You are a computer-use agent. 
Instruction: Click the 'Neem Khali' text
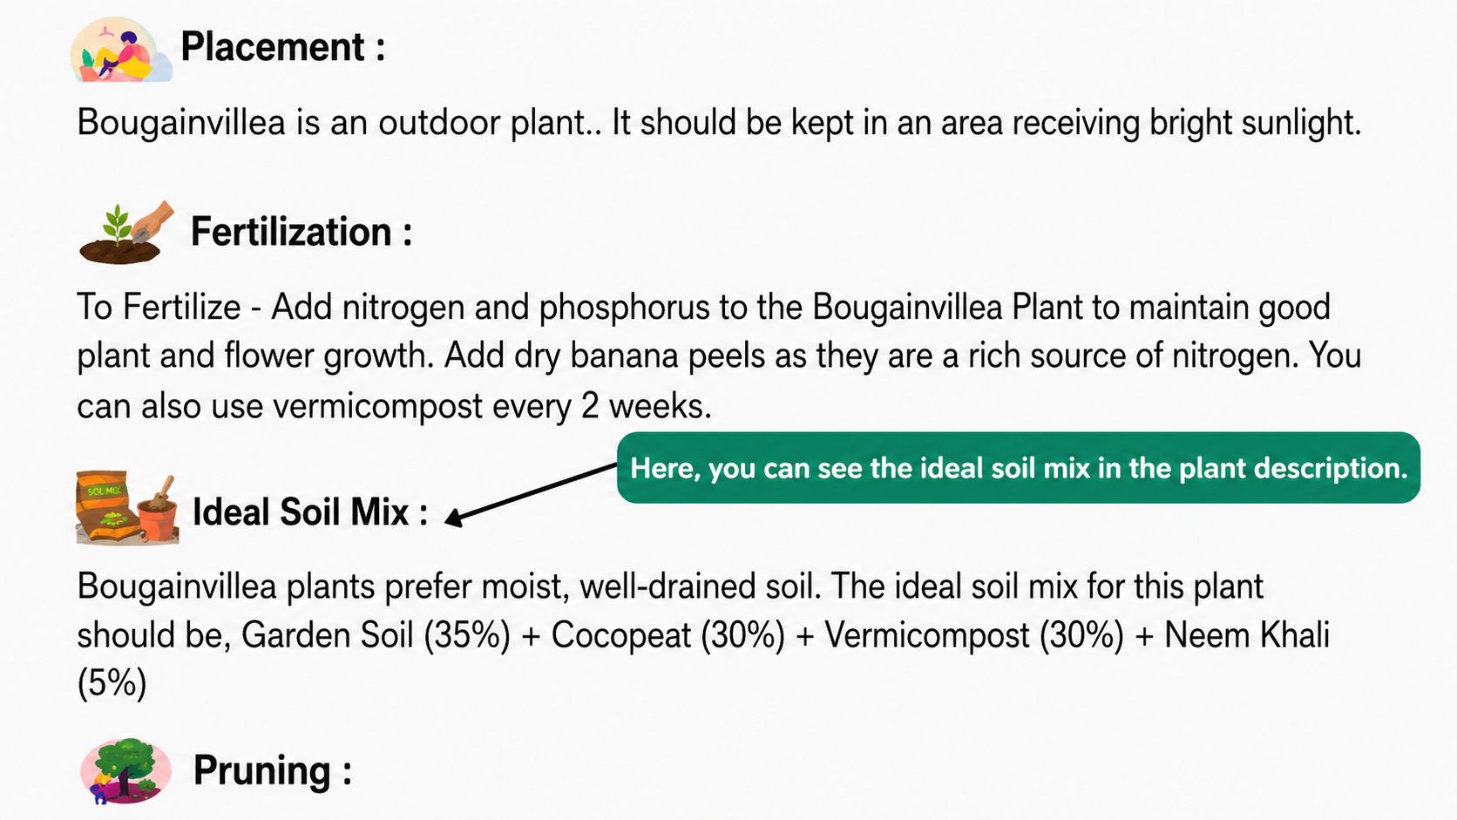(x=1247, y=635)
